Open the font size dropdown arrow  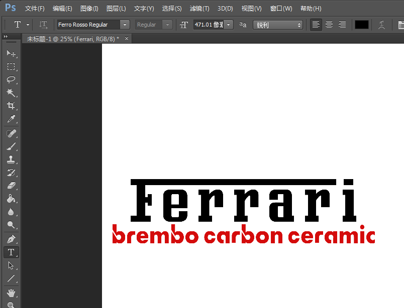click(x=228, y=25)
